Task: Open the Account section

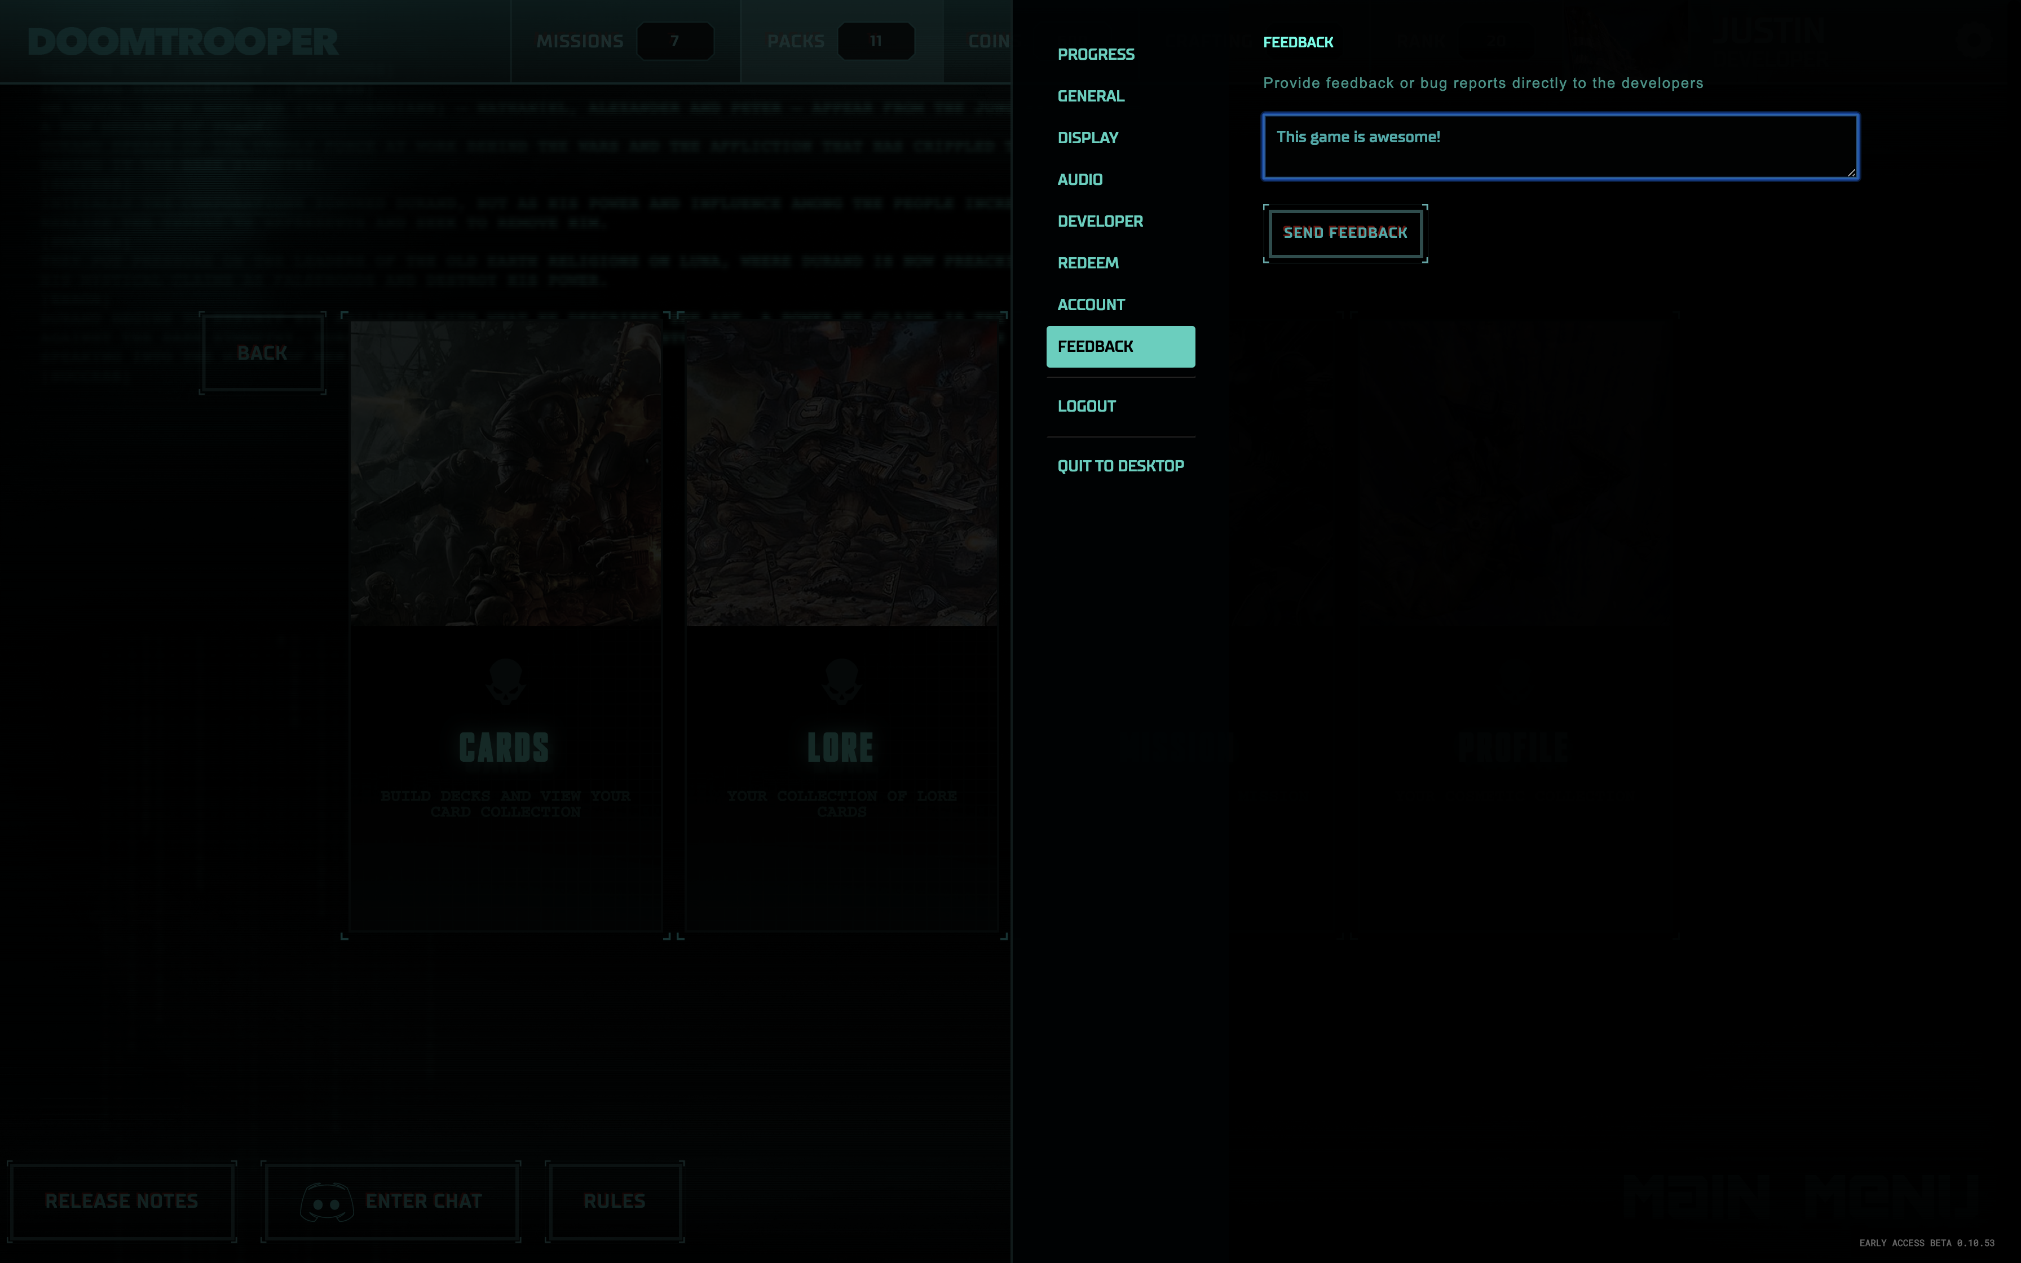Action: [1120, 305]
